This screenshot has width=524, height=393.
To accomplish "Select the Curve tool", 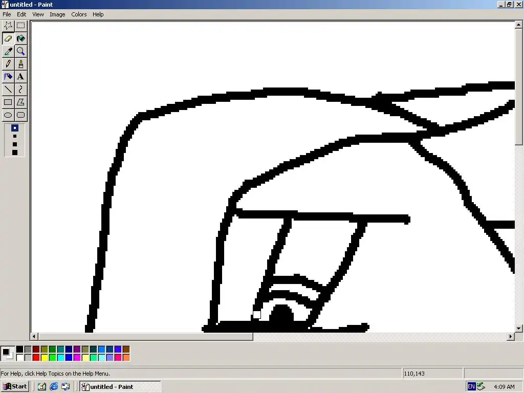I will [x=20, y=89].
